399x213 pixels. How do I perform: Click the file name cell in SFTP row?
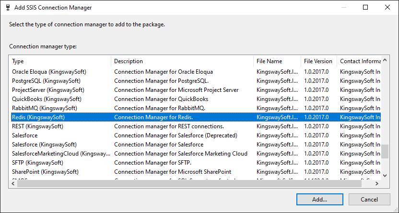point(277,163)
